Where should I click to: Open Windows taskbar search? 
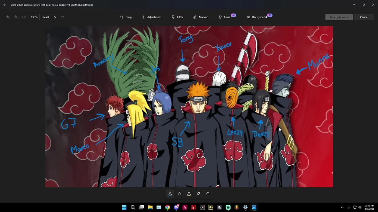[x=133, y=207]
